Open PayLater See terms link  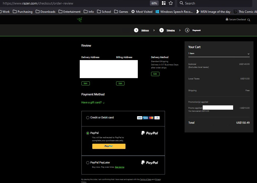[x=119, y=167]
